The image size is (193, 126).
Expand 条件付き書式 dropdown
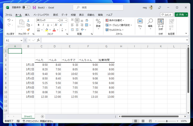(123, 20)
